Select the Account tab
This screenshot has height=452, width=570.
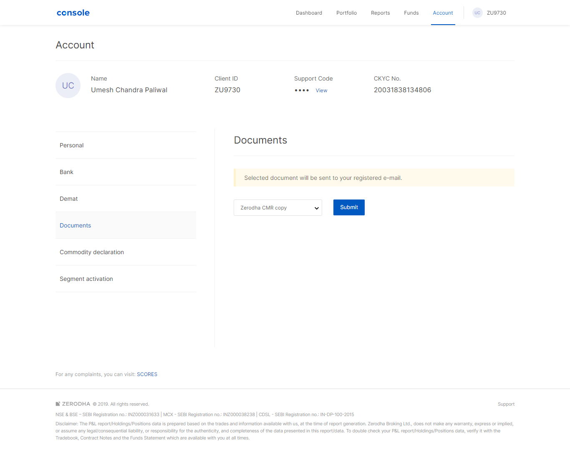click(443, 13)
